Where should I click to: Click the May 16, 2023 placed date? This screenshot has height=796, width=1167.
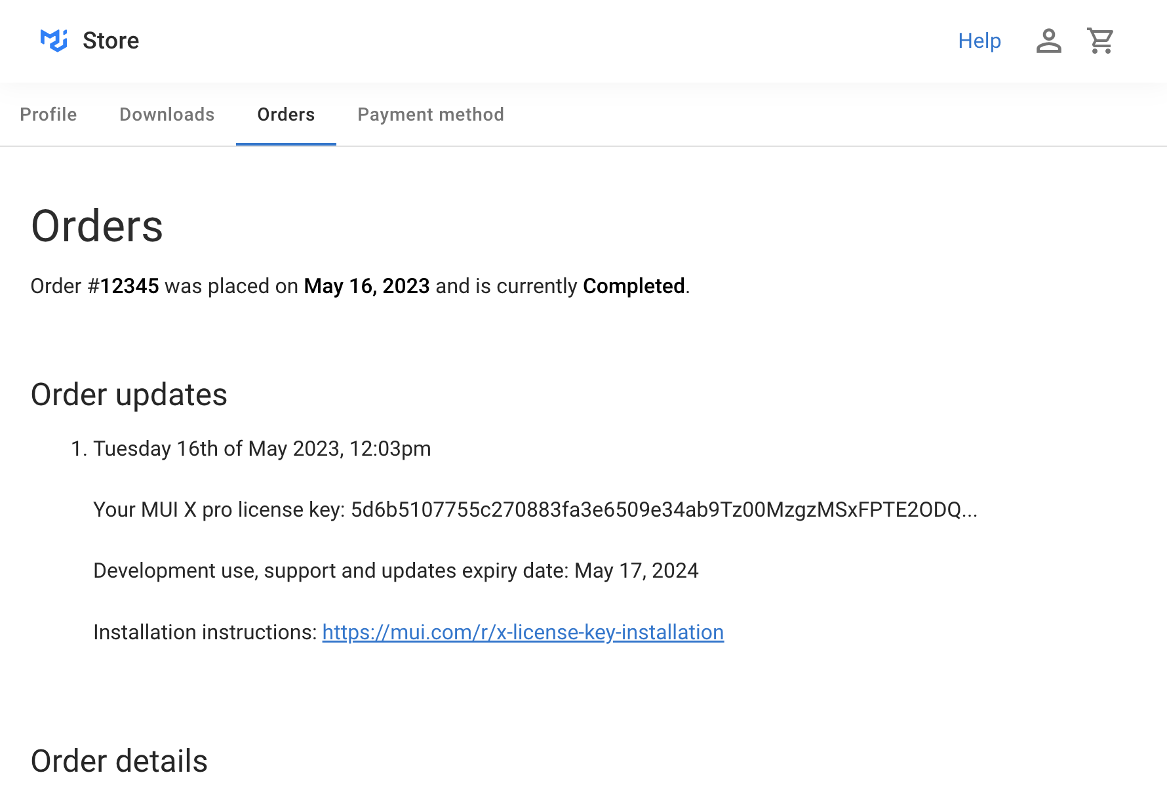(367, 286)
